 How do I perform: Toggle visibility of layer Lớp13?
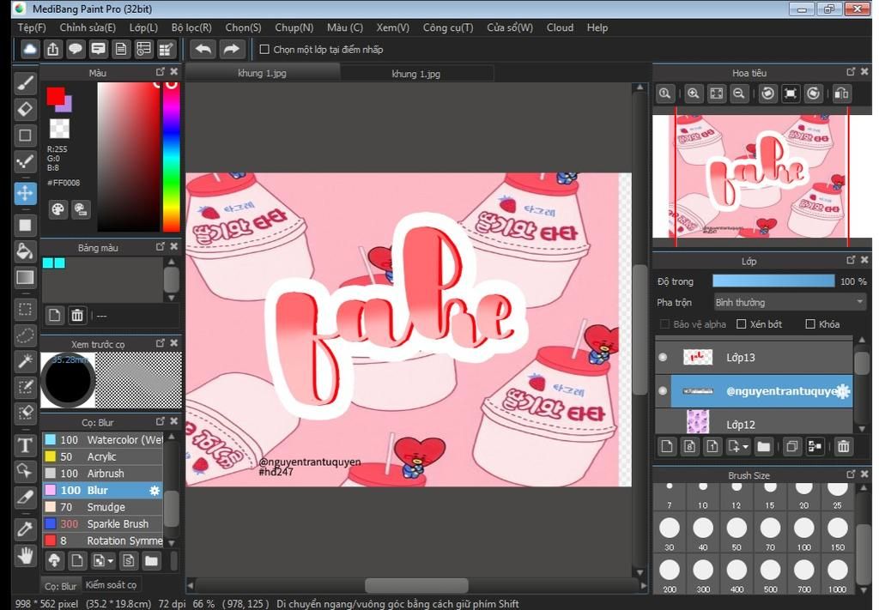[663, 357]
